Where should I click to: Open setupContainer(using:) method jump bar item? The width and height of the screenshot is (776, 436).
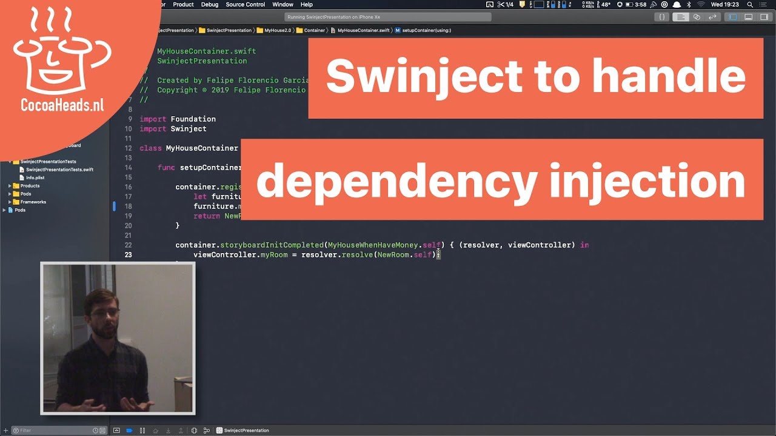[x=423, y=30]
